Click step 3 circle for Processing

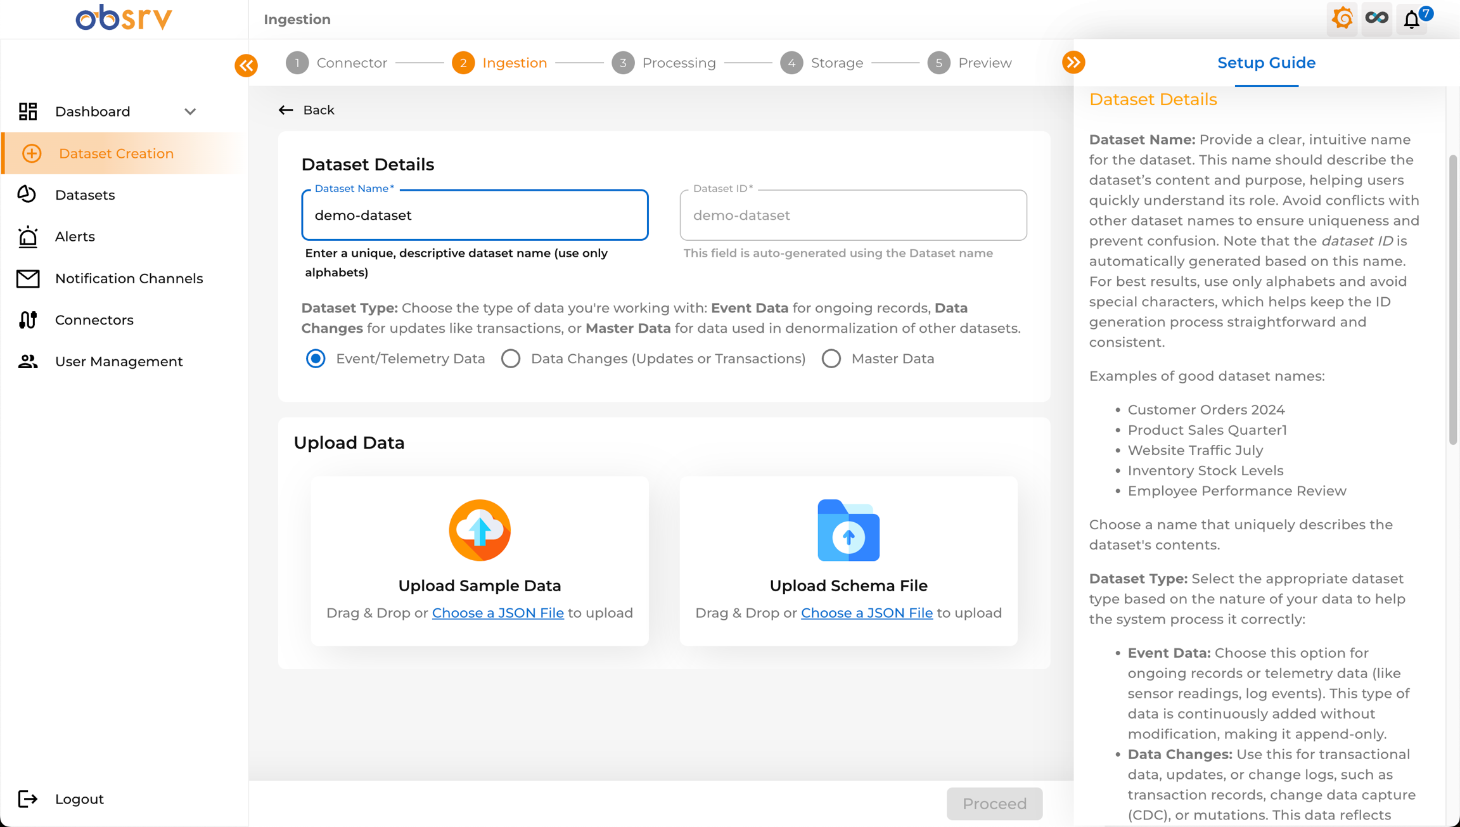click(x=623, y=63)
